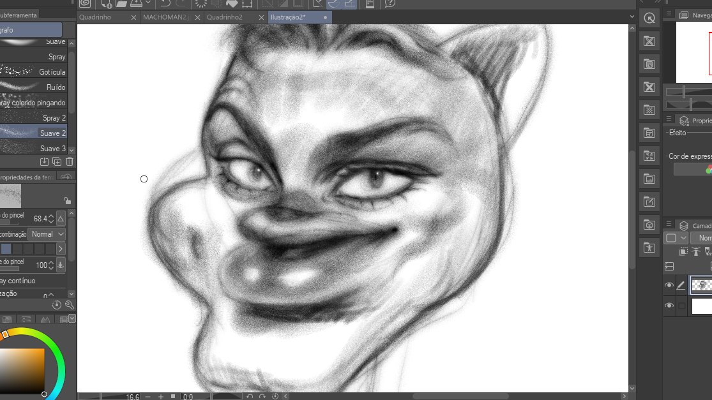The image size is (712, 400).
Task: Click the undo arrow in top toolbar
Action: [x=165, y=4]
